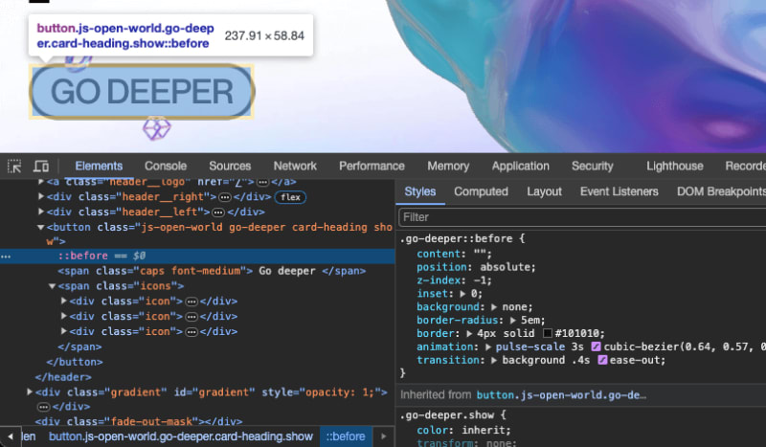Collapse the js-open-world button node
This screenshot has height=447, width=766.
[x=41, y=228]
